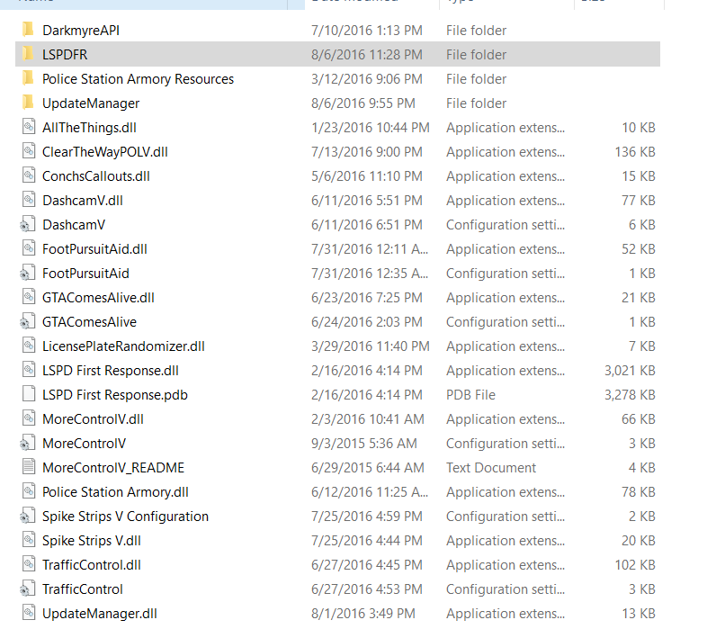The image size is (725, 638).
Task: Click the GTAComesAlive configuration settings icon
Action: (27, 321)
